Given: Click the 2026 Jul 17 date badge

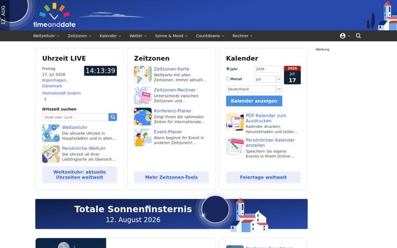Looking at the screenshot, I should click(292, 75).
